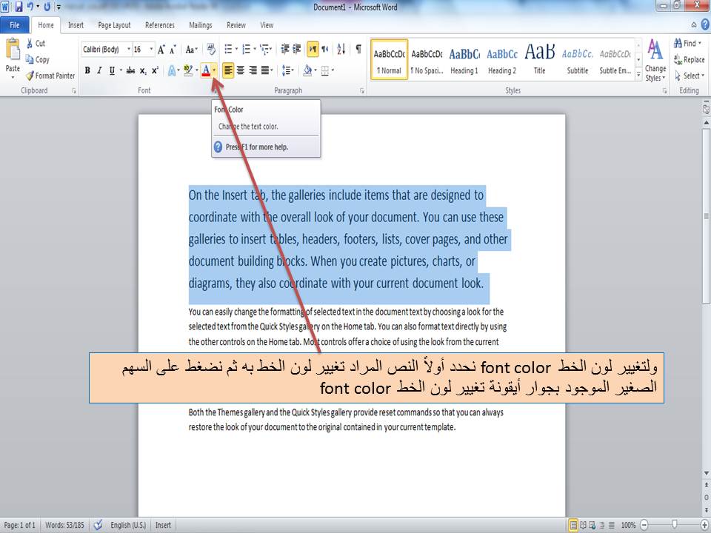The image size is (711, 533).
Task: Open the Font Color dropdown arrow
Action: click(x=214, y=71)
